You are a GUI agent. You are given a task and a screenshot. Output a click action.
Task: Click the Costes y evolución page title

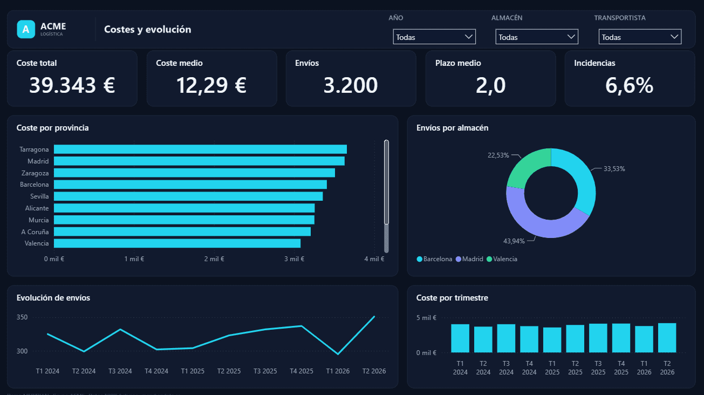pyautogui.click(x=148, y=30)
